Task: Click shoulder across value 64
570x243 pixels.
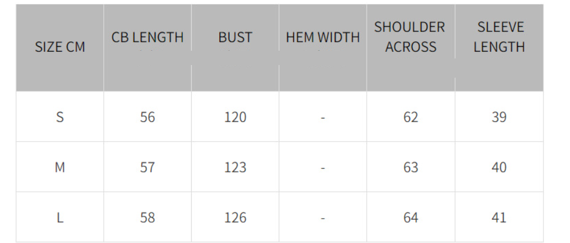Action: point(411,218)
